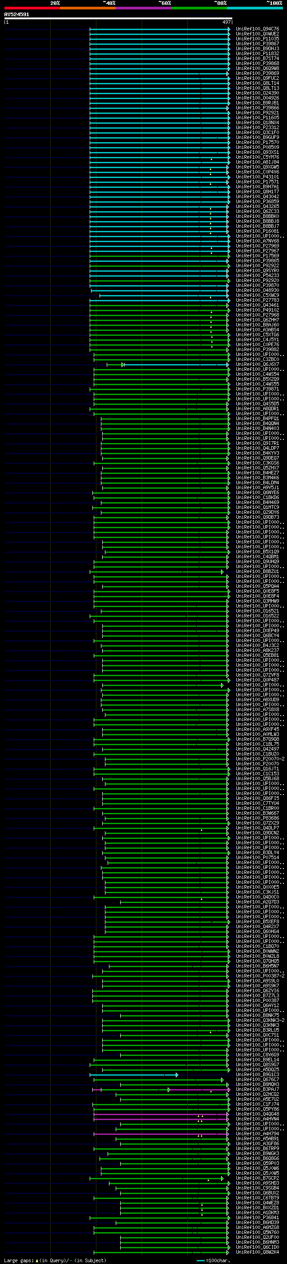
Task: Select hit label UniRef100_P20070-2
Action: pos(260,759)
